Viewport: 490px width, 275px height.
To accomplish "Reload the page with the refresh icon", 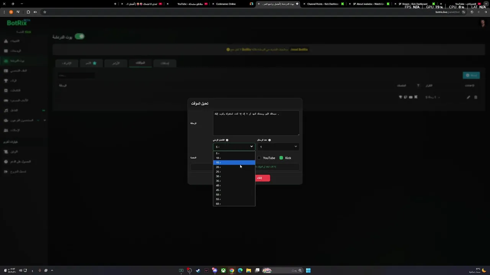I will pos(472,12).
